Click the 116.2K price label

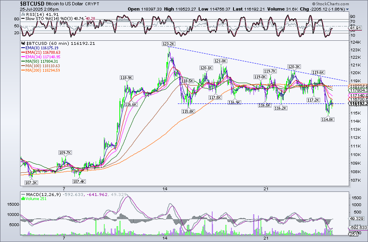(x=280, y=108)
